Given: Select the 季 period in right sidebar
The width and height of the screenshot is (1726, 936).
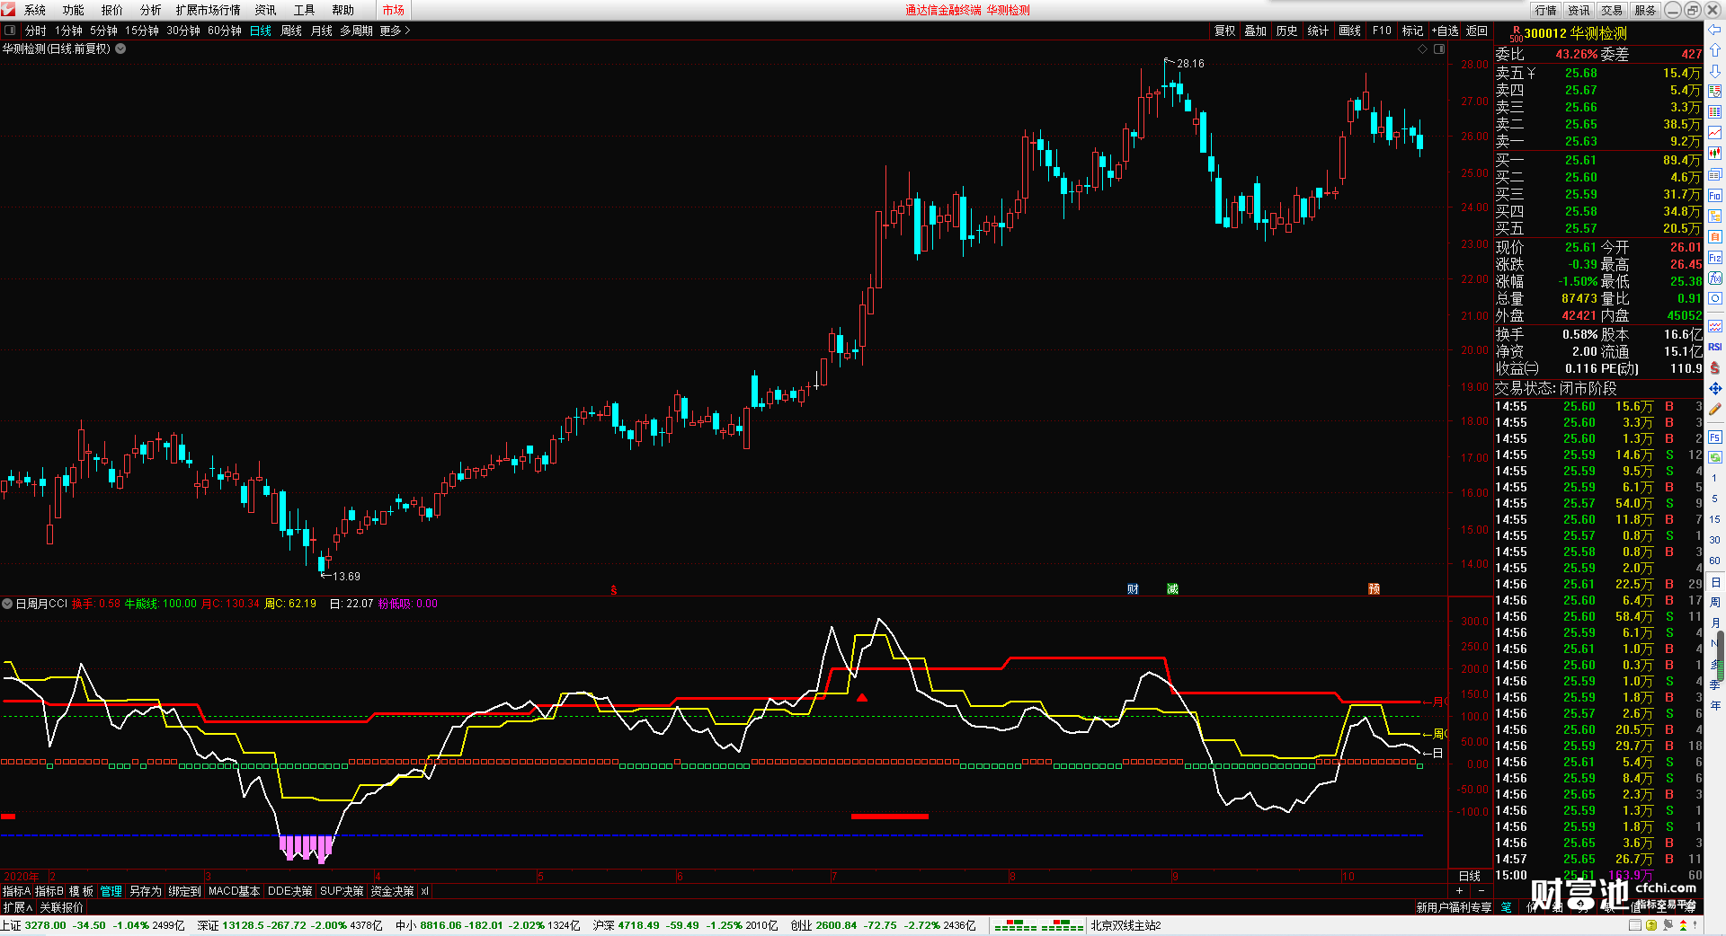Looking at the screenshot, I should [1714, 684].
